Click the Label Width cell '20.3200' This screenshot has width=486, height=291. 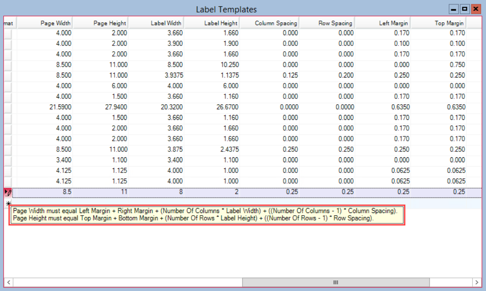tap(156, 107)
